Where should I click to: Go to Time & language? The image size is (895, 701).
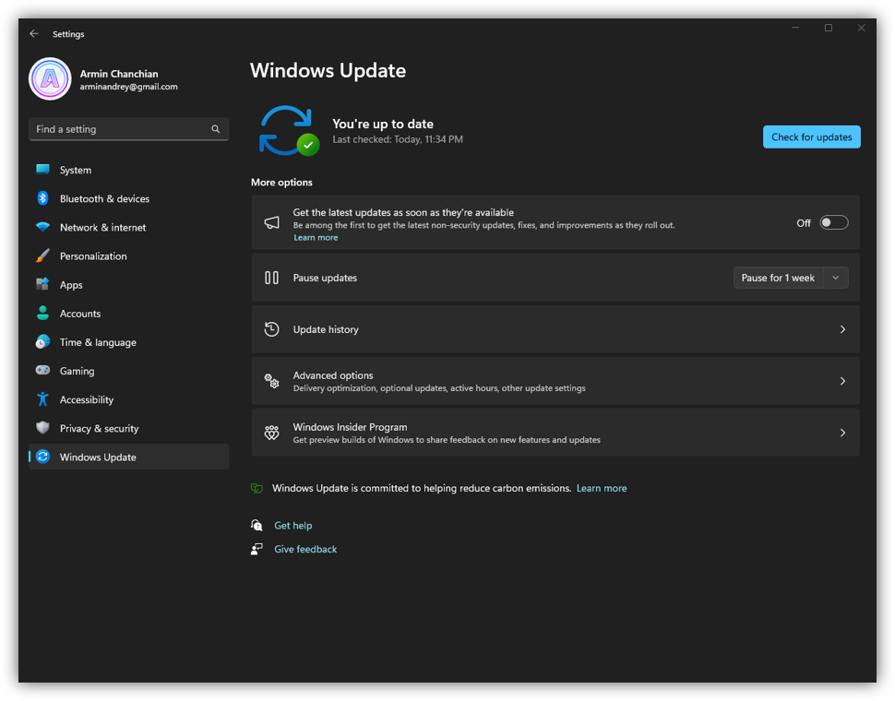[129, 341]
